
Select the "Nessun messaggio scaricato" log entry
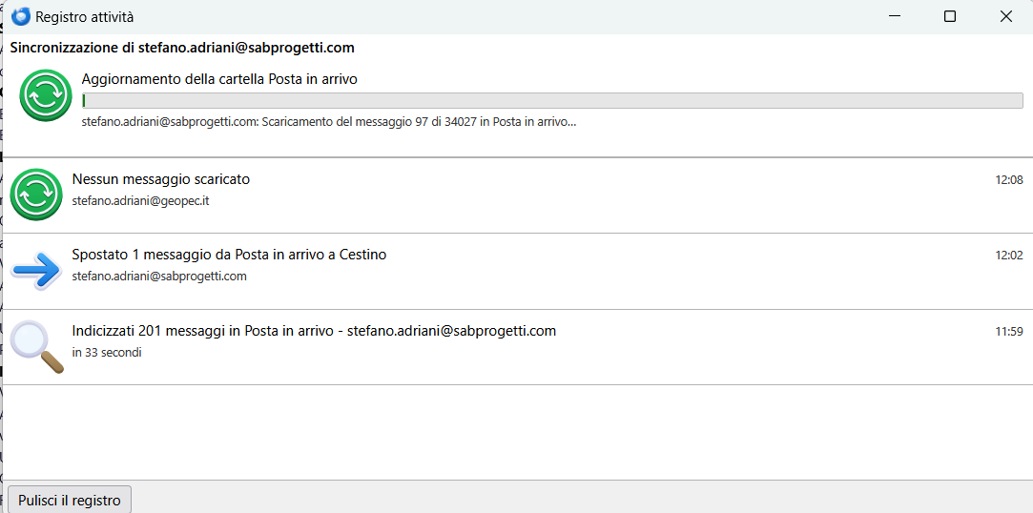tap(161, 179)
